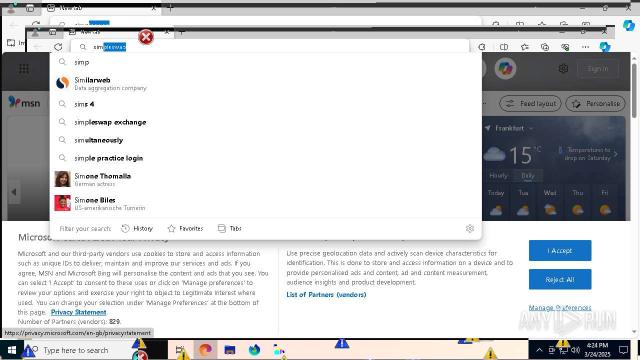Open profile icon in back Edge window
This screenshot has width=640, height=360.
tap(10, 8)
